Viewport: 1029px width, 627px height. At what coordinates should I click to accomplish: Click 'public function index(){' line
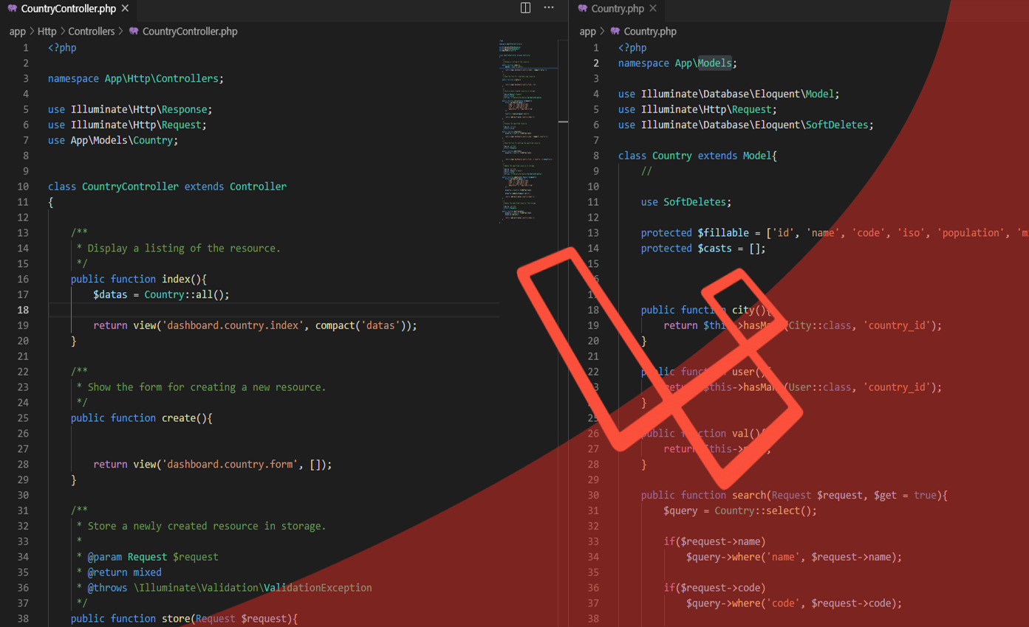click(139, 279)
